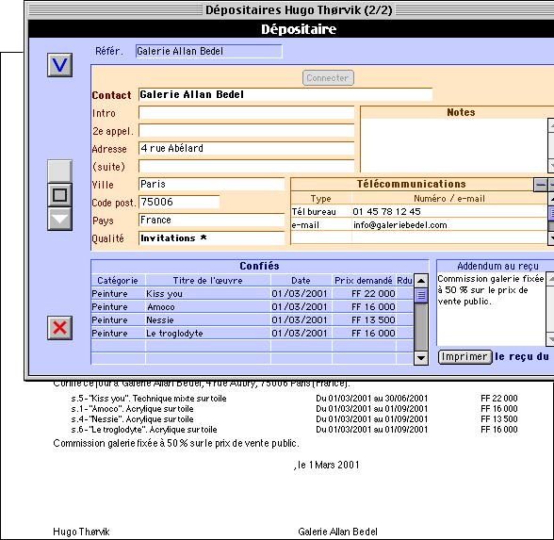Viewport: 554px width, 540px height.
Task: Click Peinture category in Kiss you row
Action: tap(118, 294)
